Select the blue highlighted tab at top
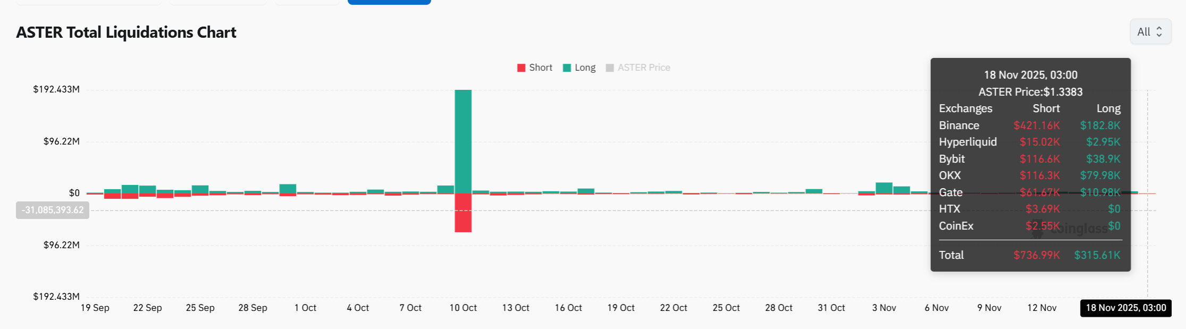This screenshot has height=329, width=1186. 389,2
